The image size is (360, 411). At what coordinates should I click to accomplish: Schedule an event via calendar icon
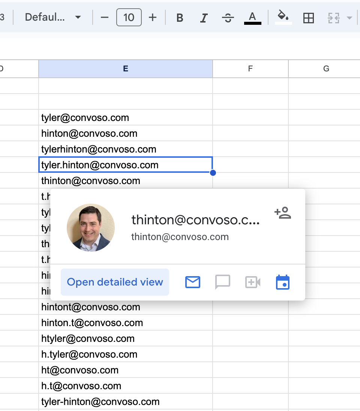[x=283, y=282]
